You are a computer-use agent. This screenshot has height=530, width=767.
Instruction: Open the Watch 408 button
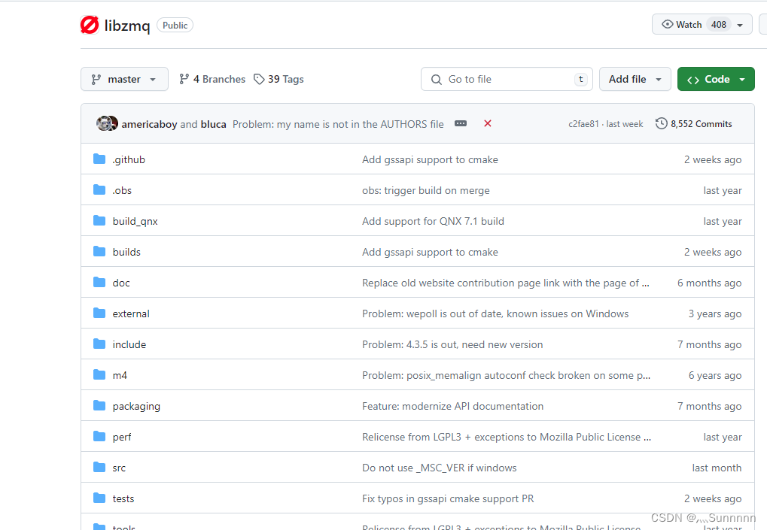pyautogui.click(x=702, y=24)
